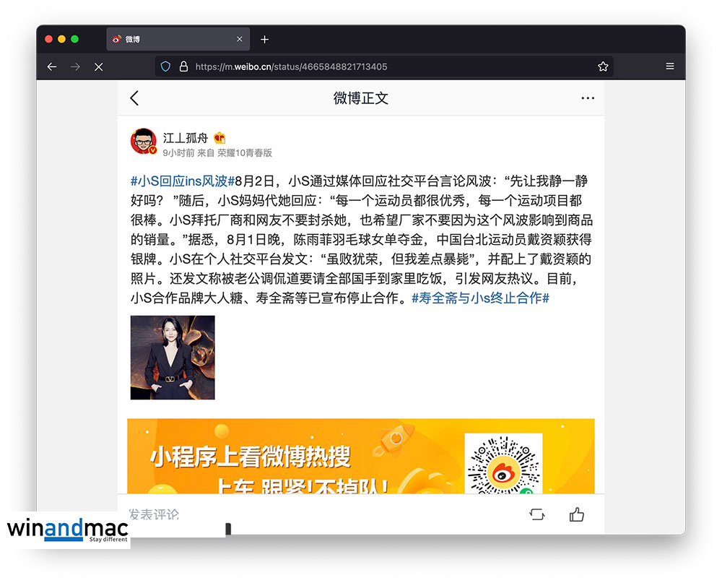Open the browser hamburger menu
The width and height of the screenshot is (722, 583).
(670, 66)
